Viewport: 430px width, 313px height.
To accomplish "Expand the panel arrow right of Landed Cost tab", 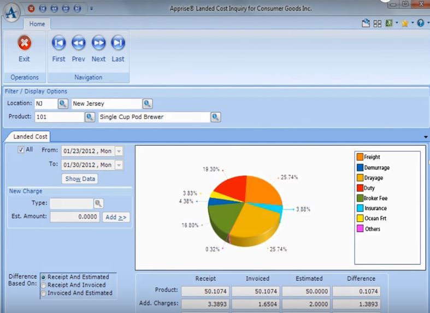I will pyautogui.click(x=426, y=137).
